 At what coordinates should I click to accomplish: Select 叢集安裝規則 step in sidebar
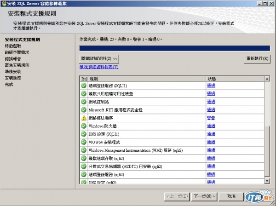point(17,65)
